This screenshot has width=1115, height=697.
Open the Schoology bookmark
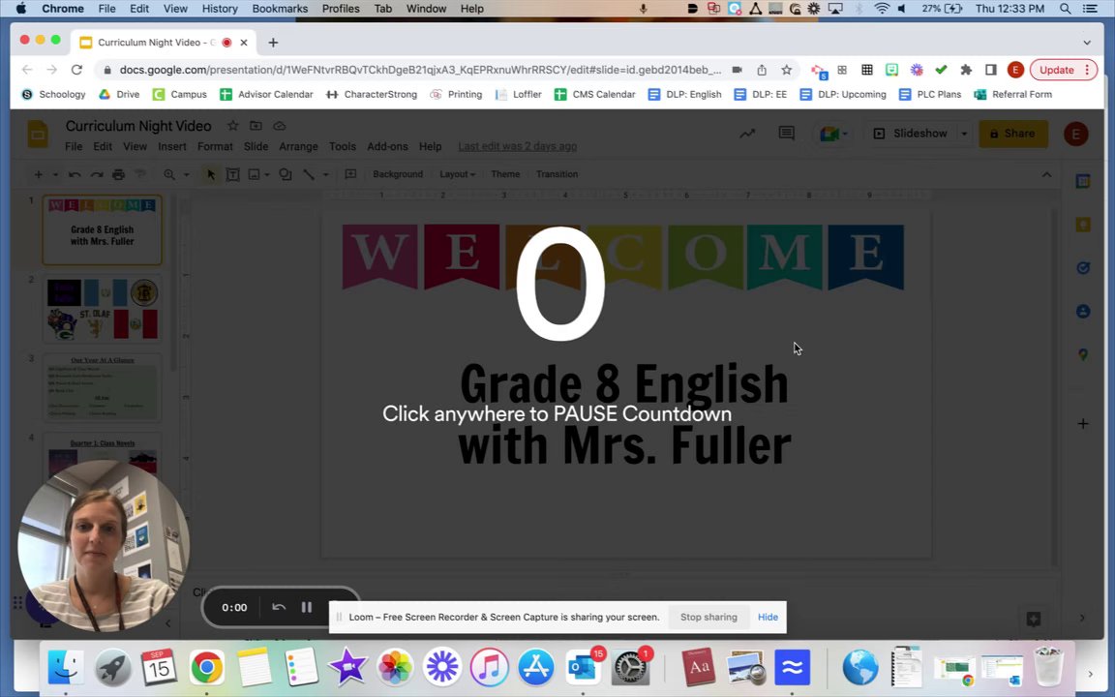[53, 95]
